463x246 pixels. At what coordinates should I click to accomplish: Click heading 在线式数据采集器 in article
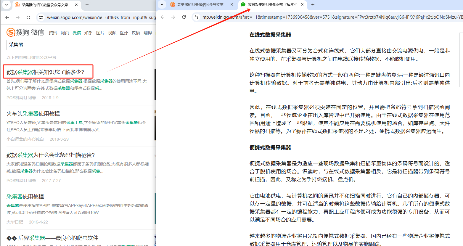(270, 35)
